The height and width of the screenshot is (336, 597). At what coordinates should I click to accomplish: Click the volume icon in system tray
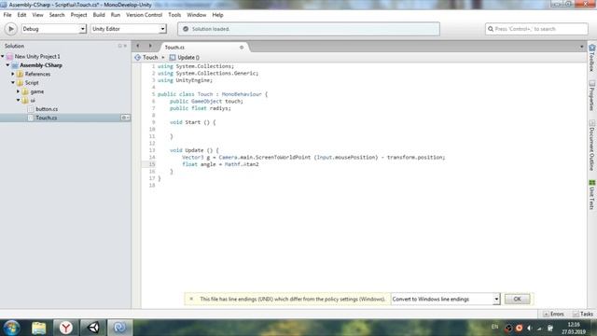click(x=529, y=328)
